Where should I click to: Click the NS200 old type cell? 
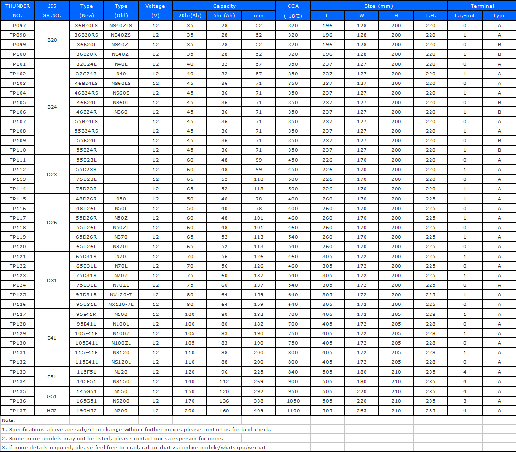(121, 401)
